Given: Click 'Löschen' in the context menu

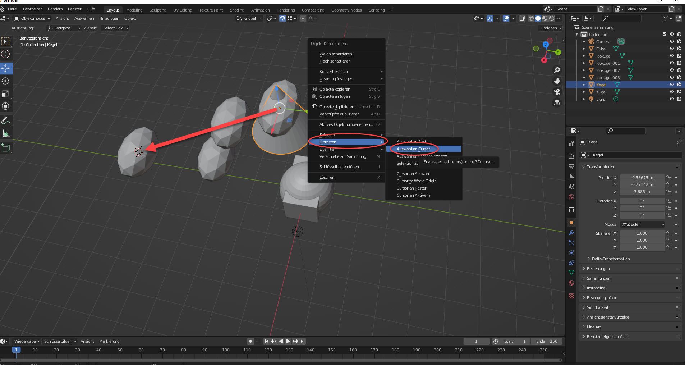Looking at the screenshot, I should (327, 177).
